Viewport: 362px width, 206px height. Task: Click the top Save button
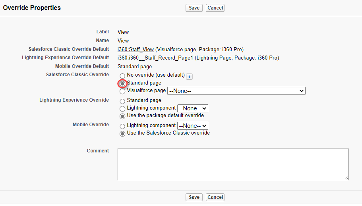(x=194, y=8)
